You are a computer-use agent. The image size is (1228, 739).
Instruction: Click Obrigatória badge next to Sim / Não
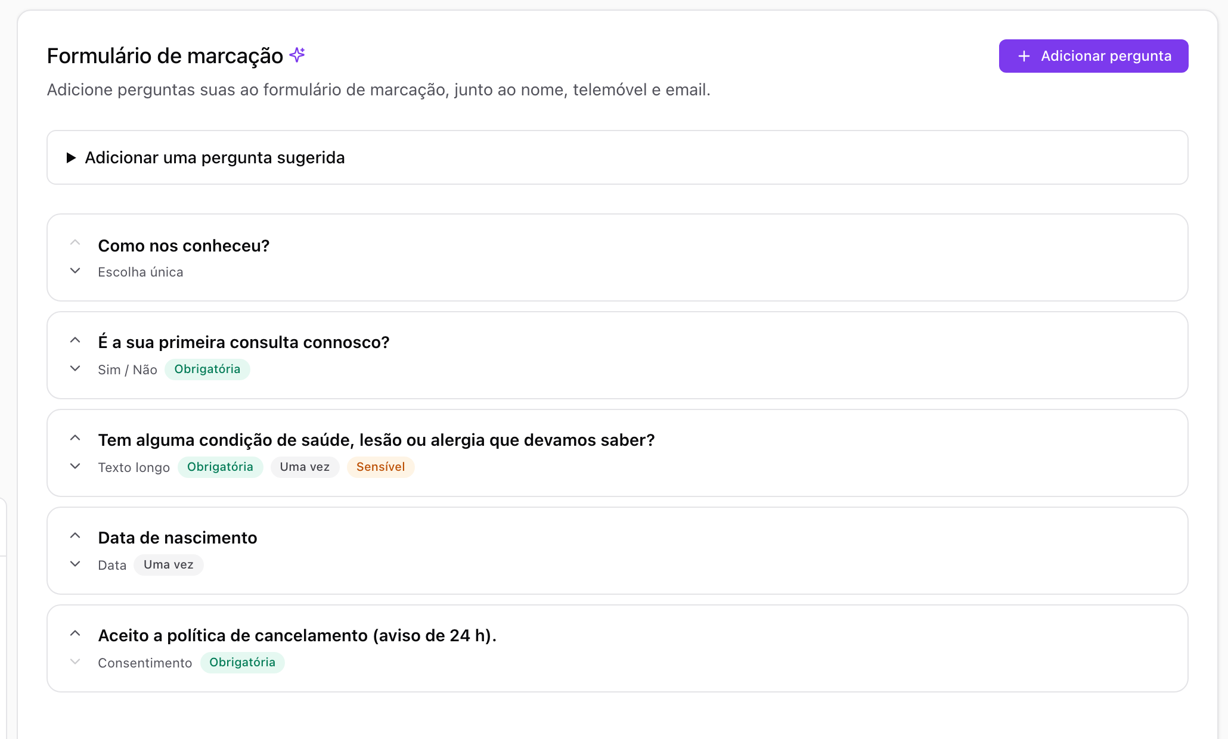pos(207,369)
